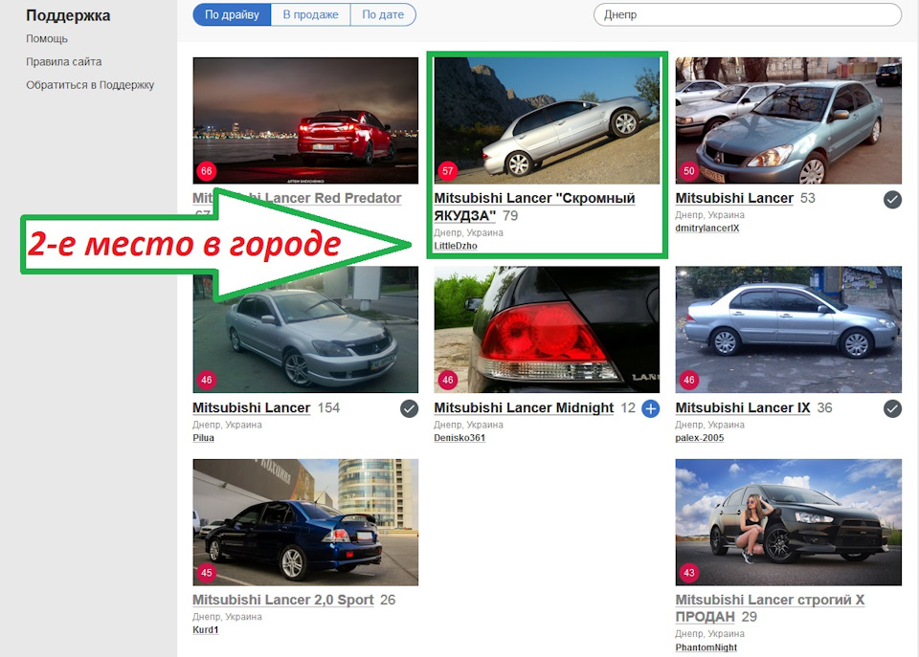919x657 pixels.
Task: Open Mitsubishi Lancer Скромный ЯКУДЗА title
Action: point(534,207)
